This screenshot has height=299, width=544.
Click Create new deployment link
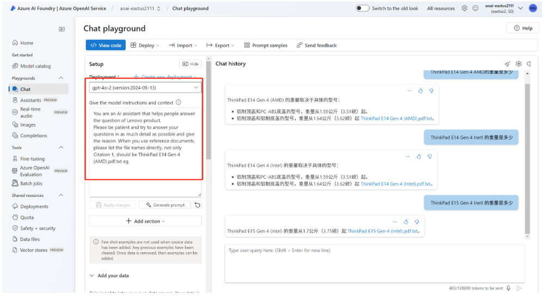(x=165, y=77)
